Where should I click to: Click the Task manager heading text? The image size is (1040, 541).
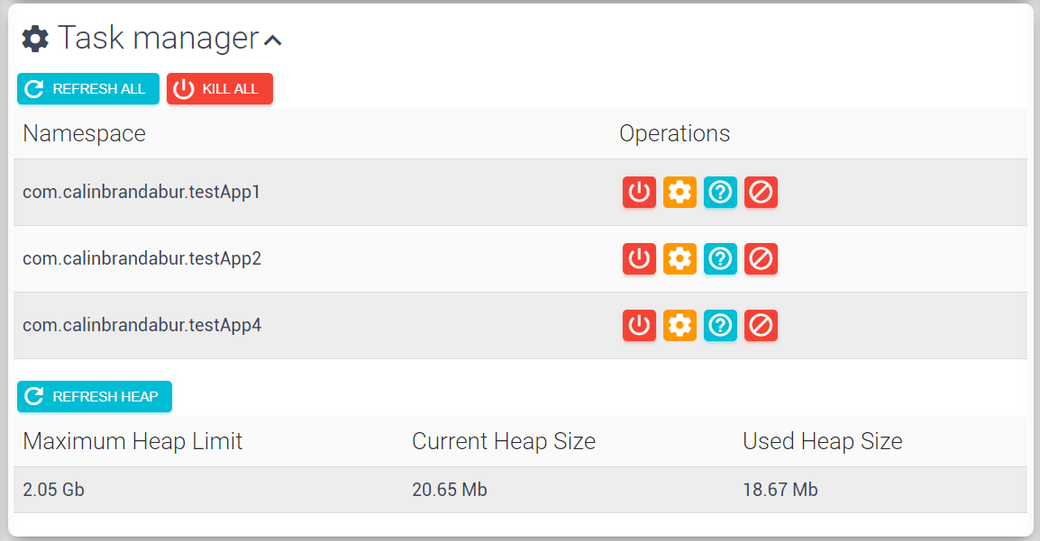coord(159,38)
